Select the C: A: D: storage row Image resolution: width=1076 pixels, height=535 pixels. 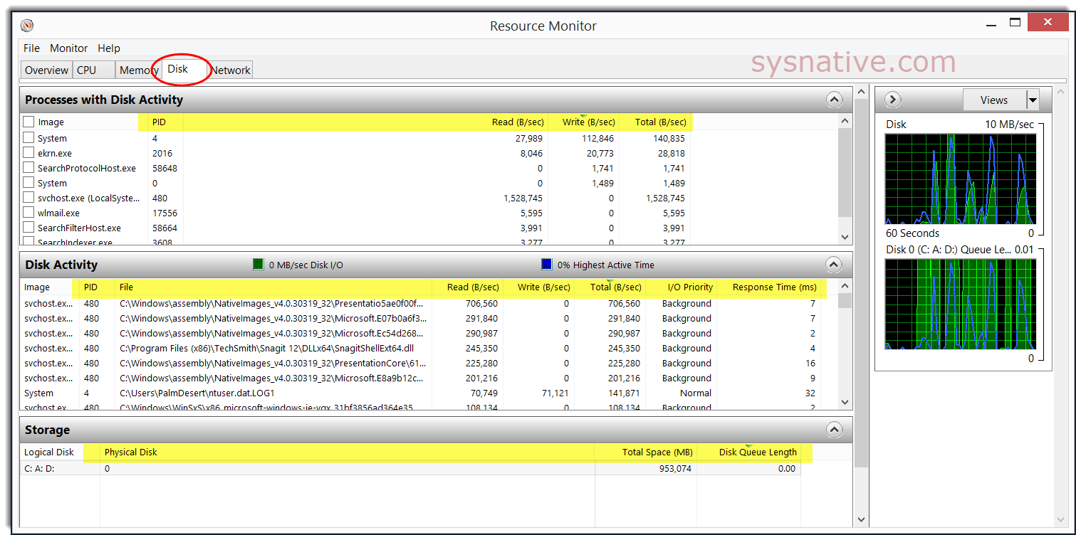click(410, 469)
